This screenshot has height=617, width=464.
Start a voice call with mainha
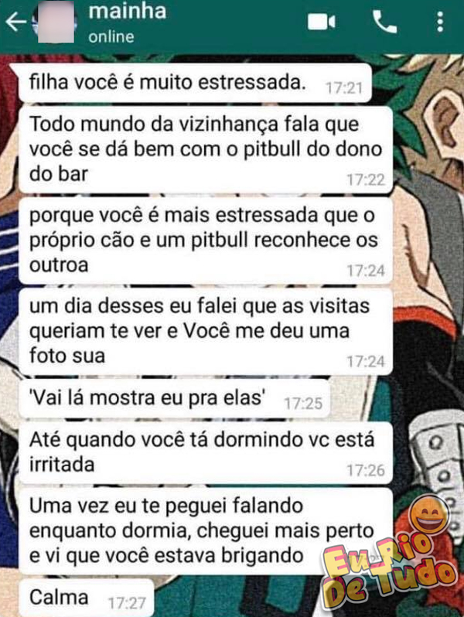384,22
